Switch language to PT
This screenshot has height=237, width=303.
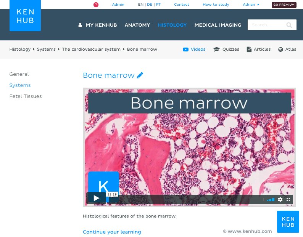click(158, 5)
